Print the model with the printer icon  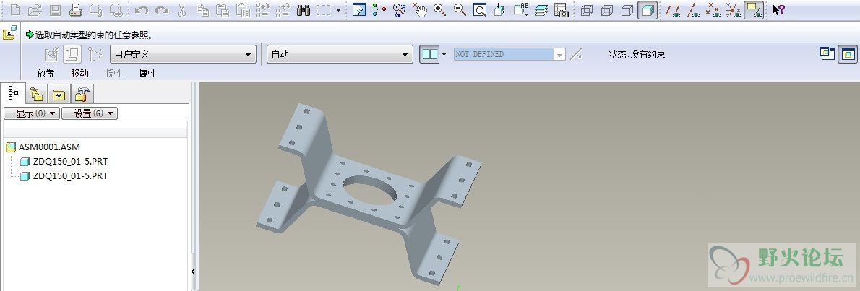76,10
